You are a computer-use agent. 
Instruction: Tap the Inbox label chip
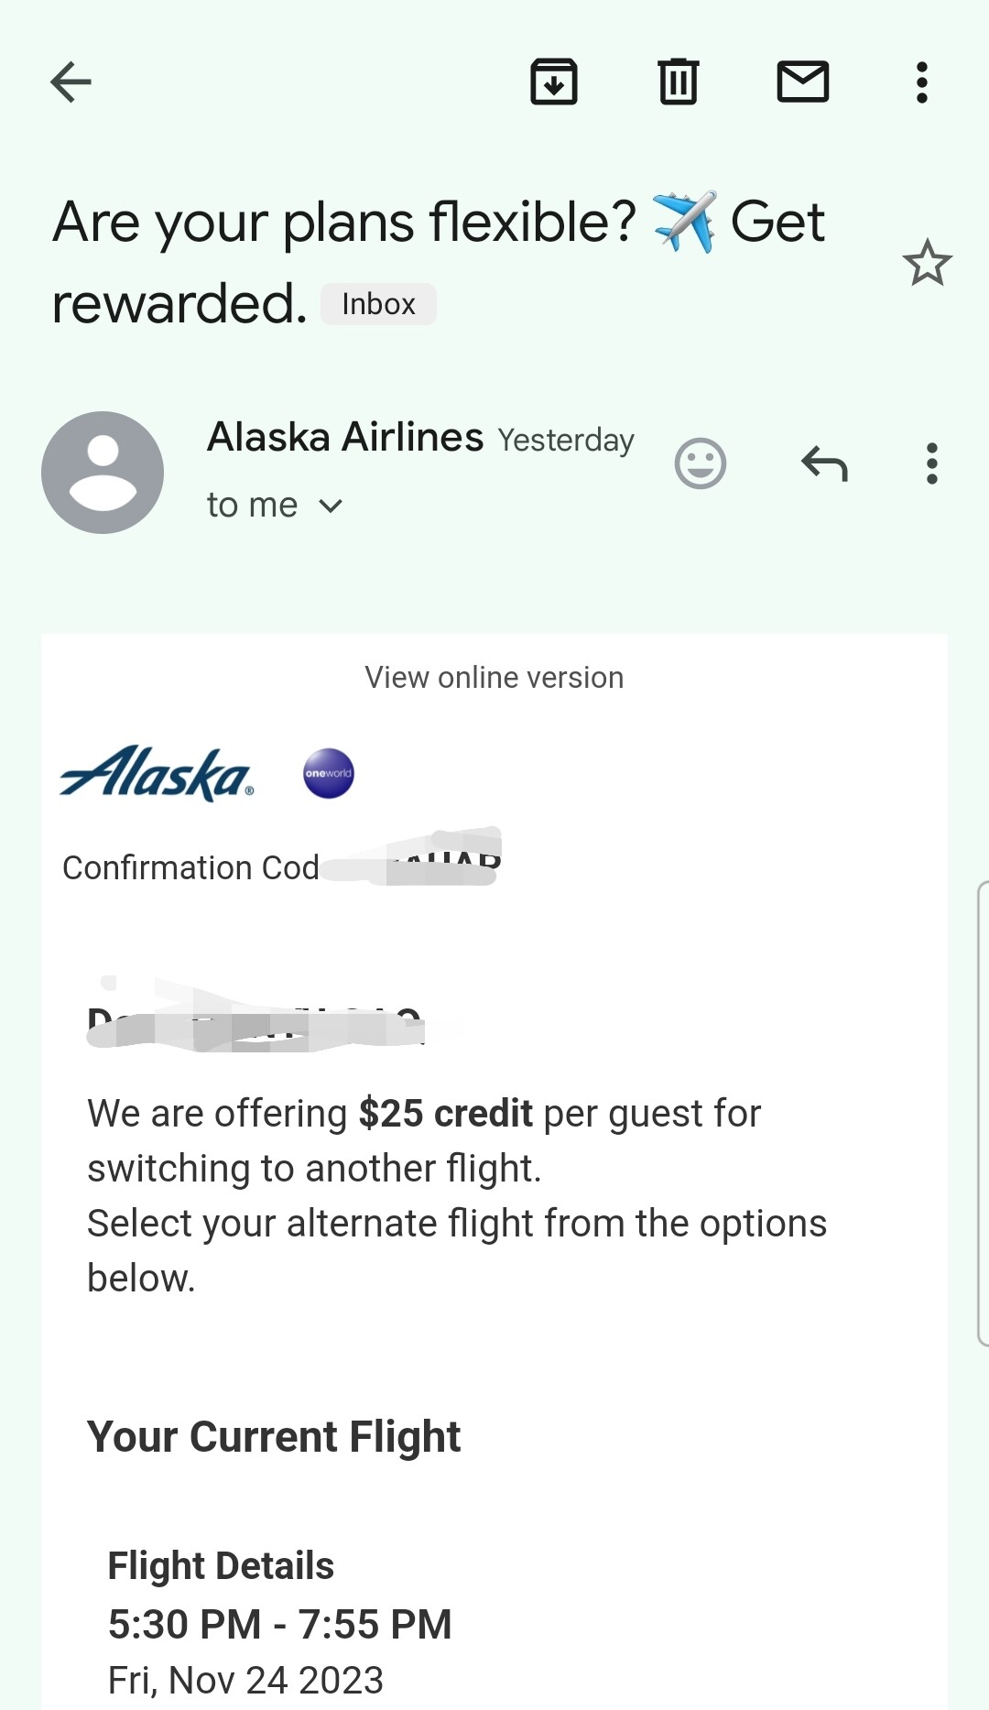click(378, 304)
